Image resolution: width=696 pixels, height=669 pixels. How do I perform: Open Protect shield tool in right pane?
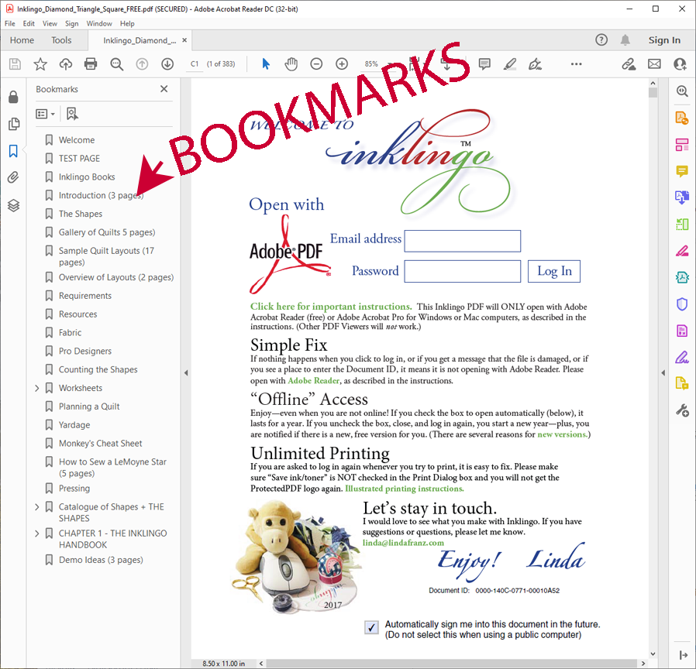point(682,304)
